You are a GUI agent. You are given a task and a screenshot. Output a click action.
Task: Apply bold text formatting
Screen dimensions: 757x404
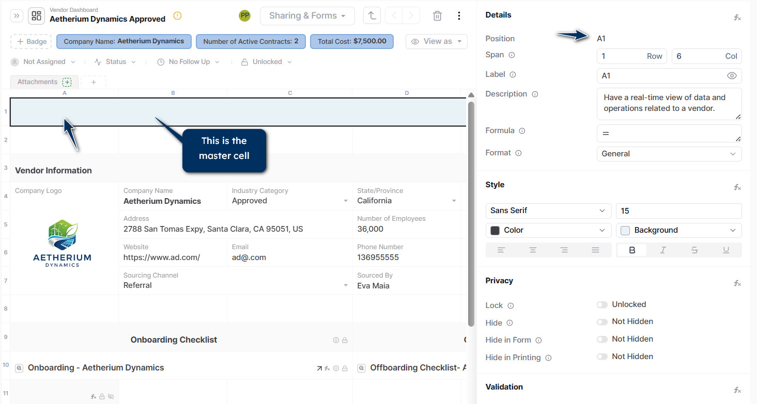point(632,250)
